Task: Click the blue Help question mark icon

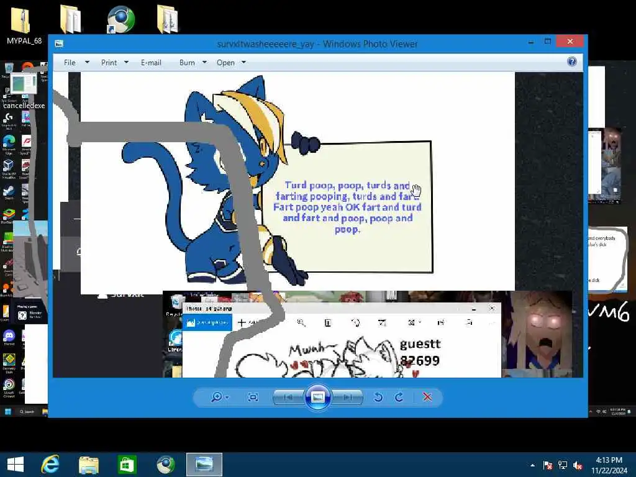Action: (x=571, y=61)
